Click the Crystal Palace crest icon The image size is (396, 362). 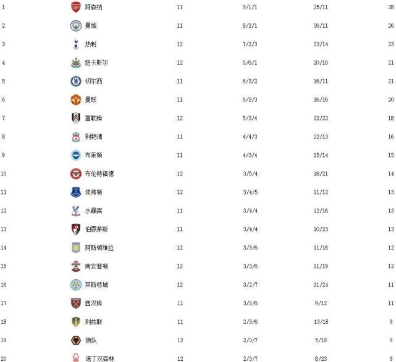(x=75, y=211)
